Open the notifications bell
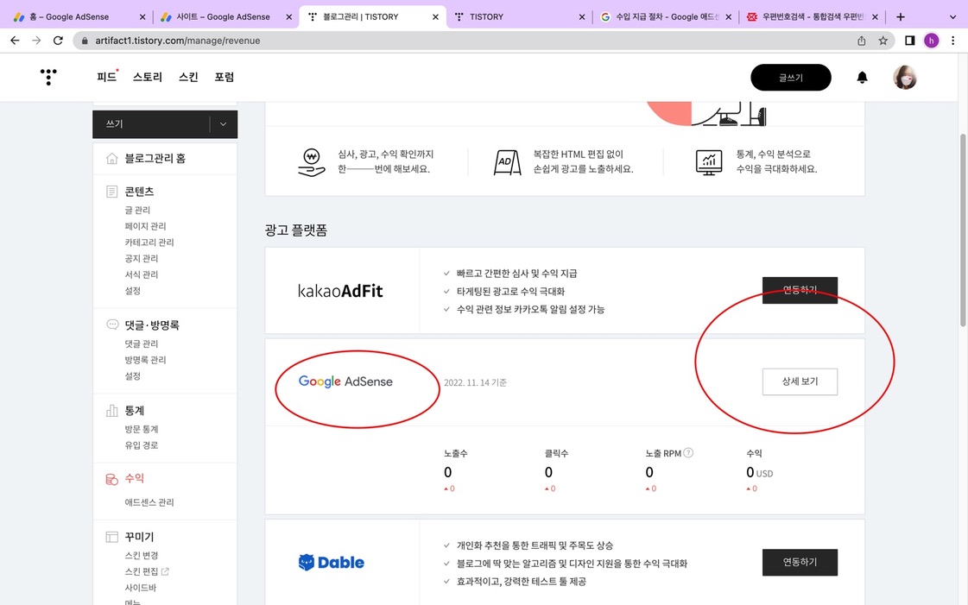Screen dimensions: 968x605 click(862, 77)
